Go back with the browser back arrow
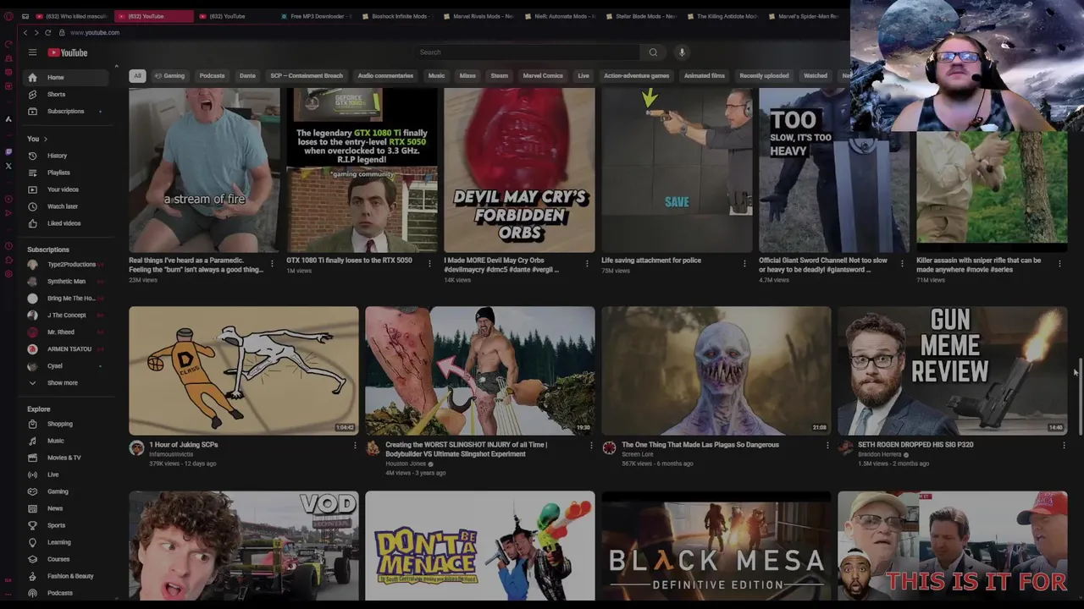The height and width of the screenshot is (609, 1084). [x=25, y=32]
